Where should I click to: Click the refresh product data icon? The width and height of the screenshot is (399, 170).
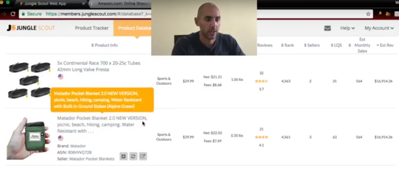click(133, 156)
